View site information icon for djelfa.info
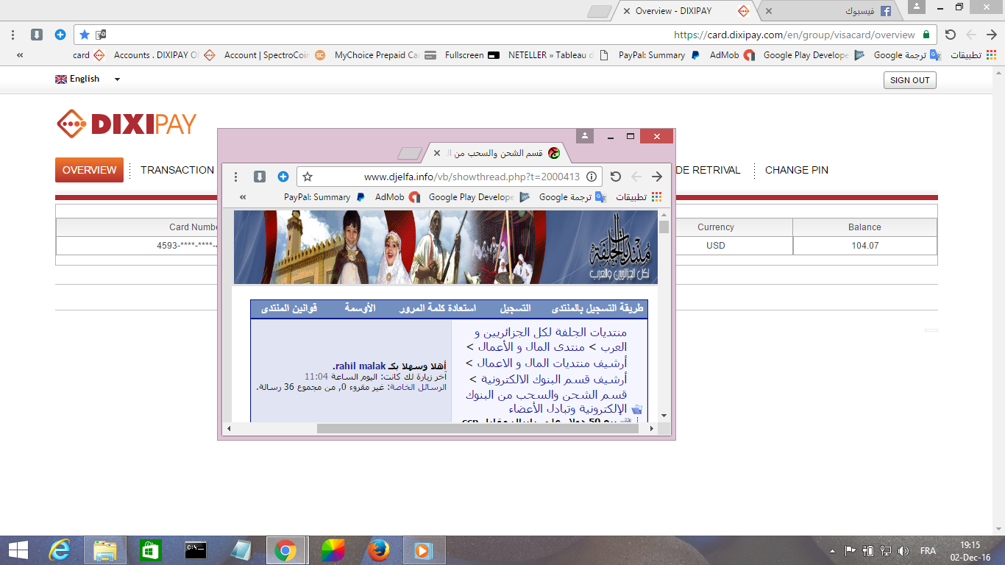This screenshot has width=1005, height=565. click(x=592, y=177)
